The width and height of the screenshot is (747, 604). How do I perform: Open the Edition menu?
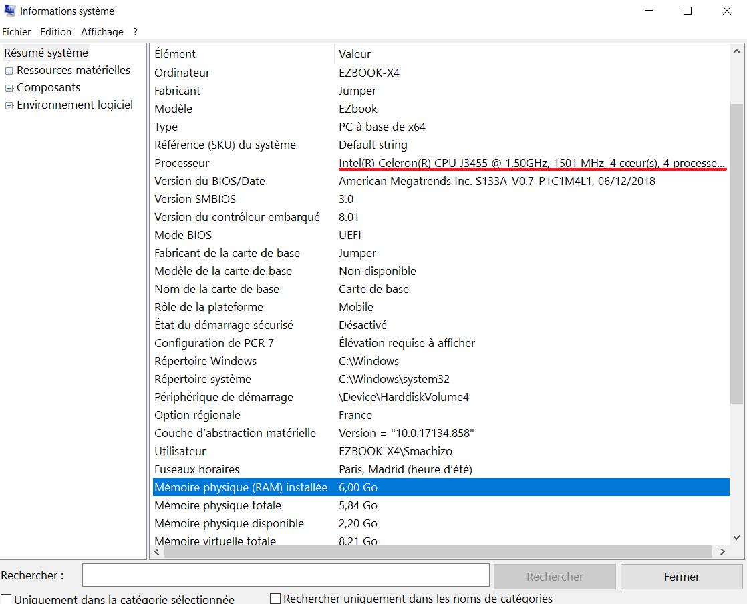click(55, 32)
